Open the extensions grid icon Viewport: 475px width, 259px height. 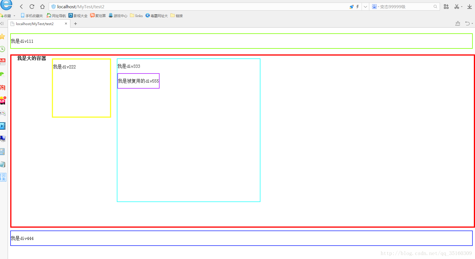click(x=446, y=7)
